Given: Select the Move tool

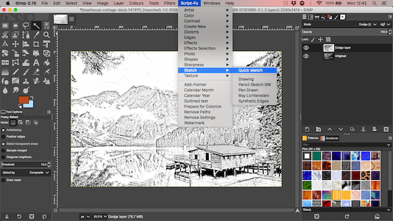Looking at the screenshot, I should pos(15,44).
